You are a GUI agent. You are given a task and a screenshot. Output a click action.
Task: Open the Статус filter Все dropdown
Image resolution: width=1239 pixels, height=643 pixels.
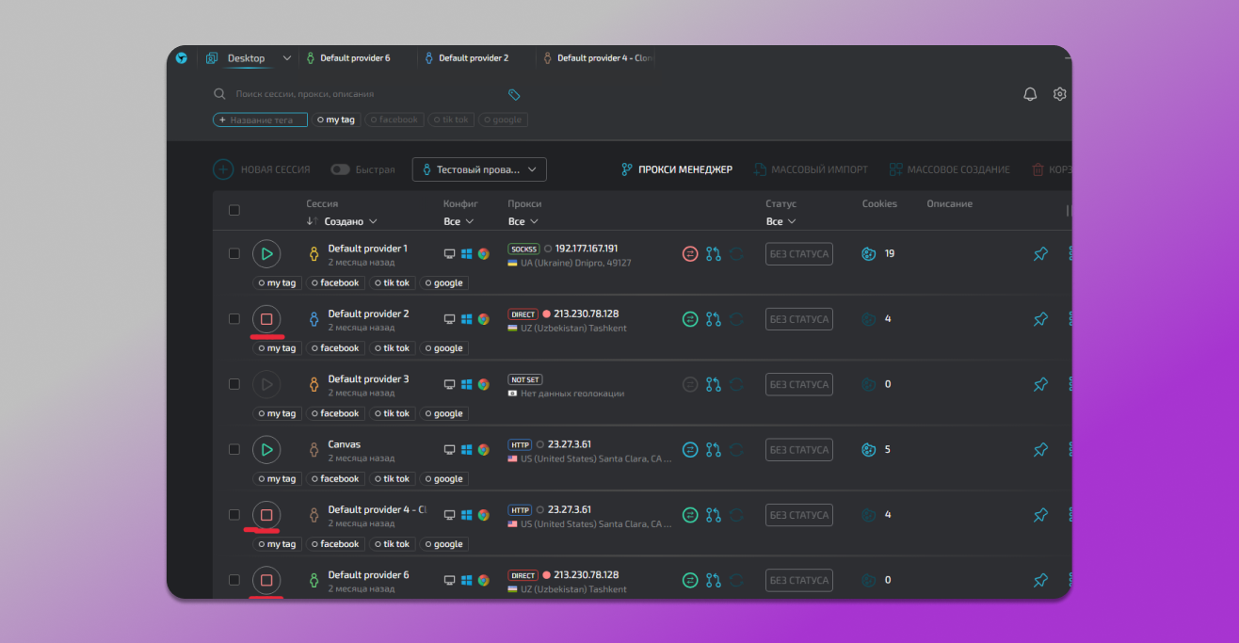[780, 222]
